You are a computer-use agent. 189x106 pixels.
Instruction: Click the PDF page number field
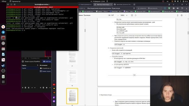tap(109, 15)
